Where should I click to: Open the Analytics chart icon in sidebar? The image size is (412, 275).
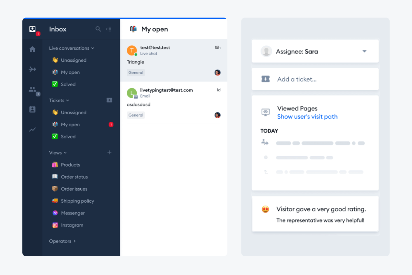(x=33, y=129)
